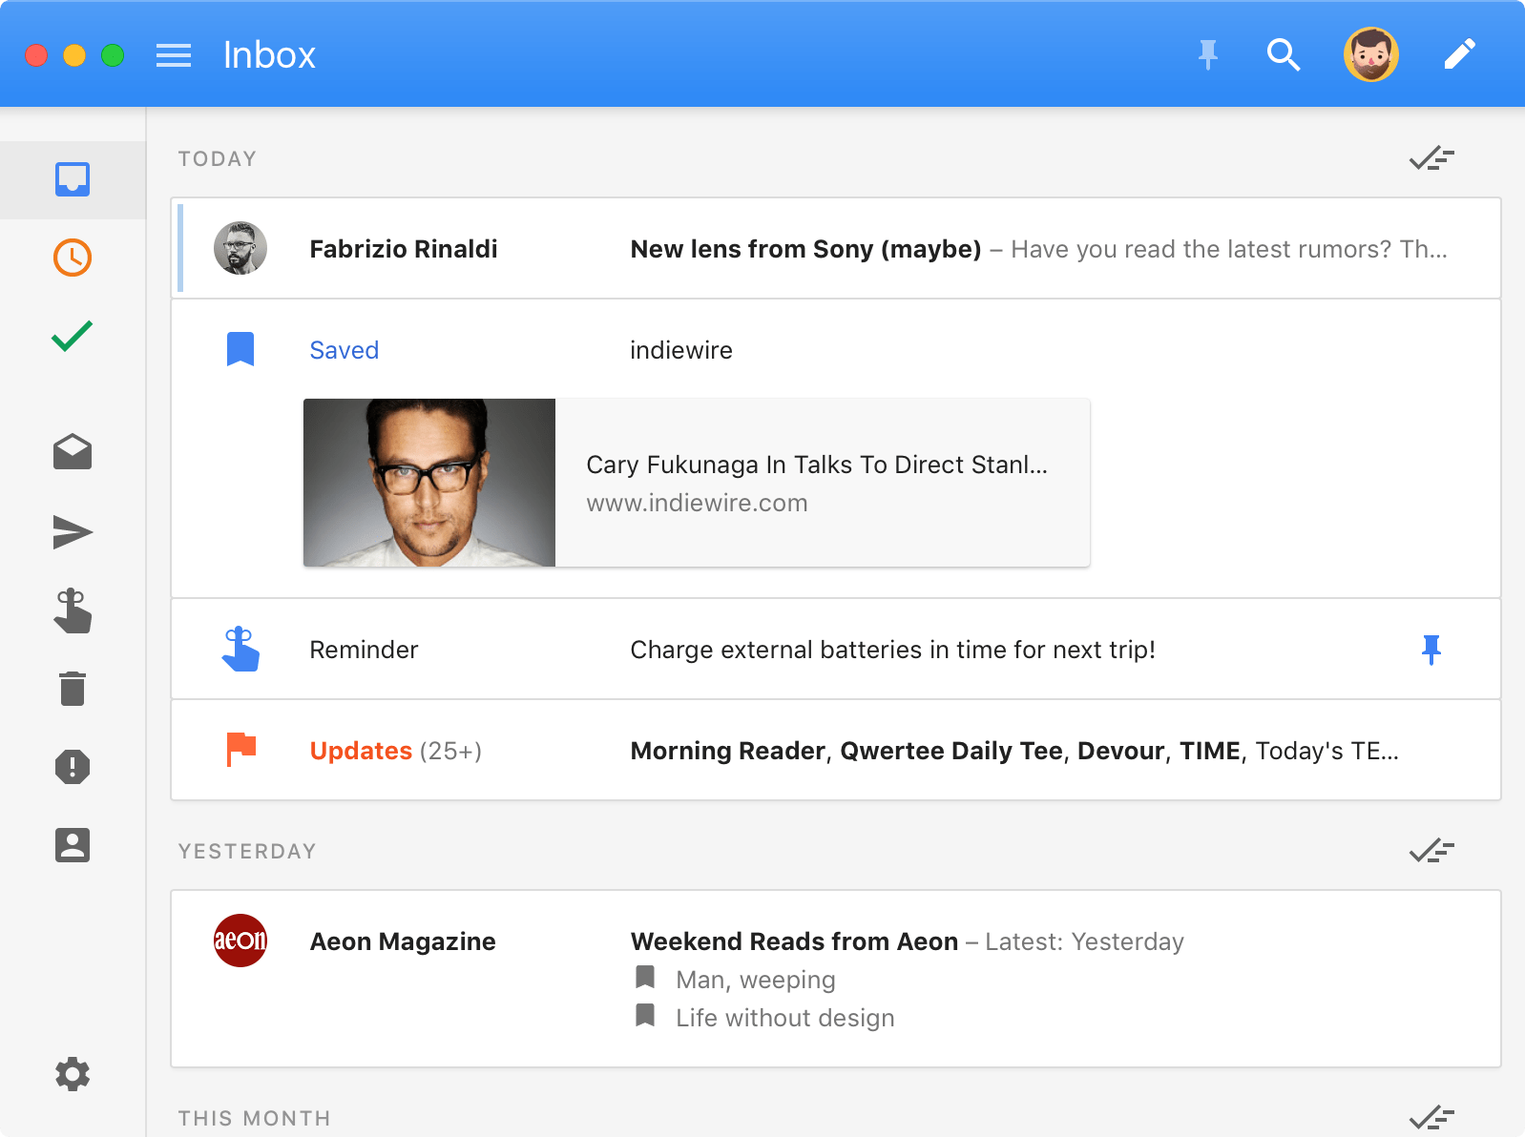Open Cary Fukunaga In Talks article title
1525x1137 pixels.
817,465
